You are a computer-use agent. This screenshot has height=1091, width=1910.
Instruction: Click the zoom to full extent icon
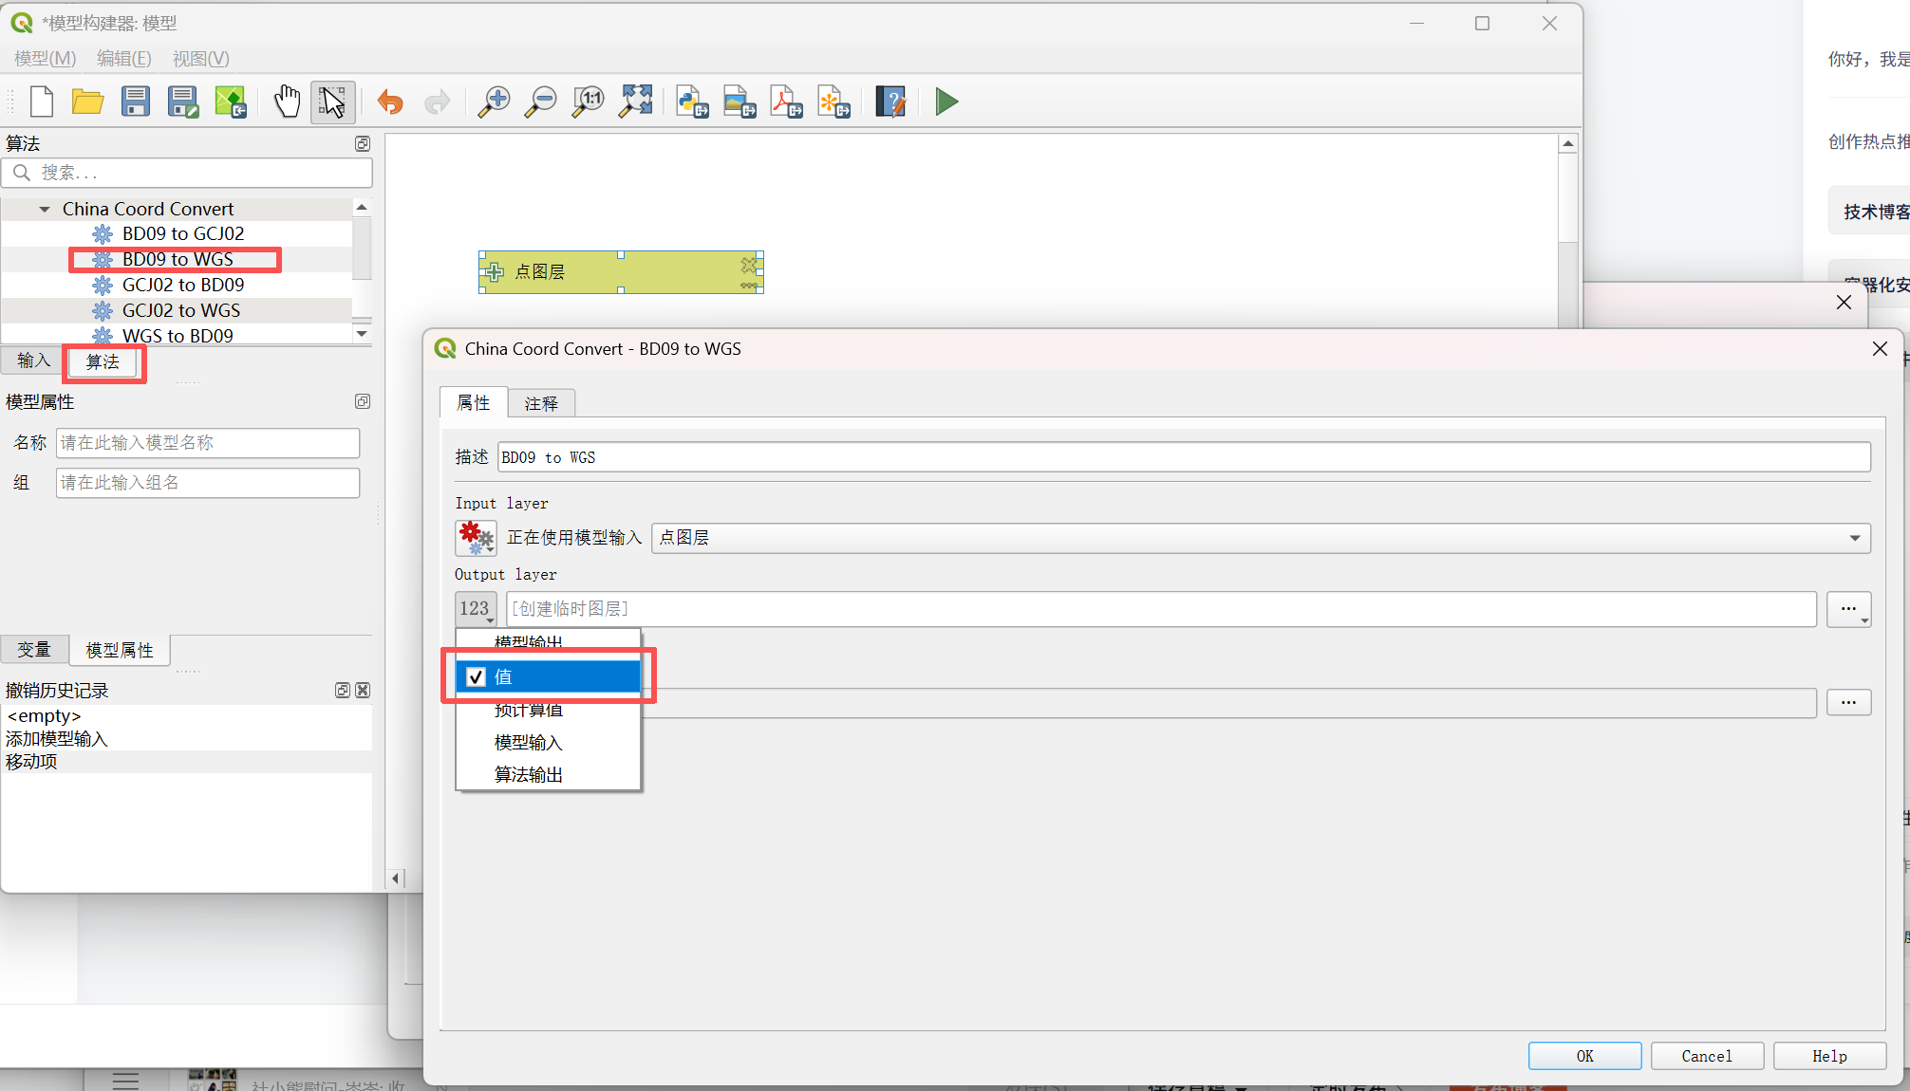pos(635,102)
